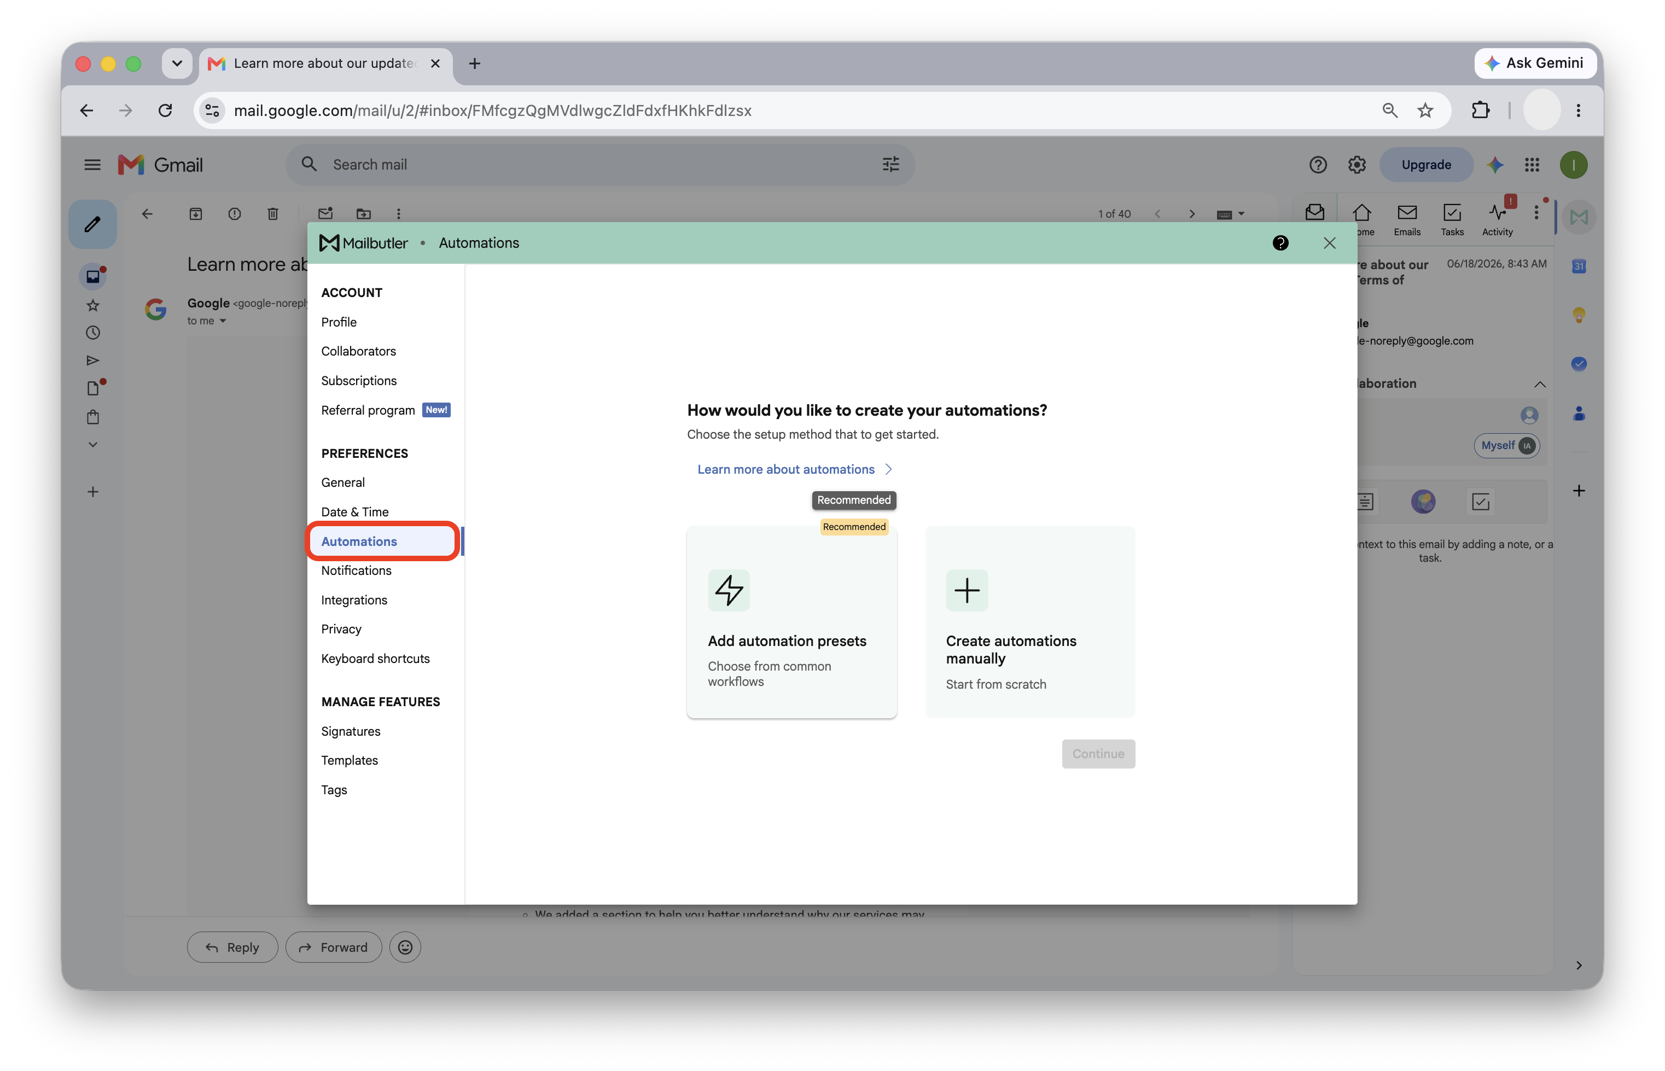Open the Google apps grid
Image resolution: width=1665 pixels, height=1071 pixels.
[x=1532, y=165]
